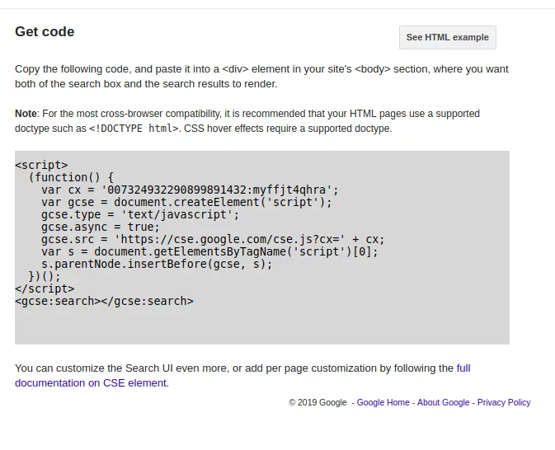Click the <gcse:search> tag line
This screenshot has height=450, width=555.
coord(104,301)
